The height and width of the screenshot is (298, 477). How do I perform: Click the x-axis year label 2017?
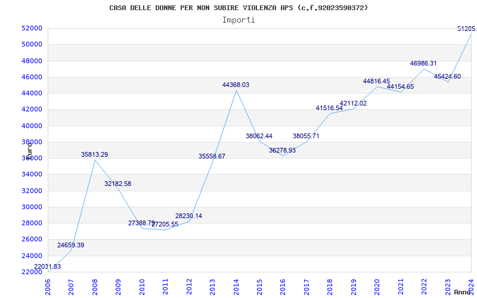[306, 287]
